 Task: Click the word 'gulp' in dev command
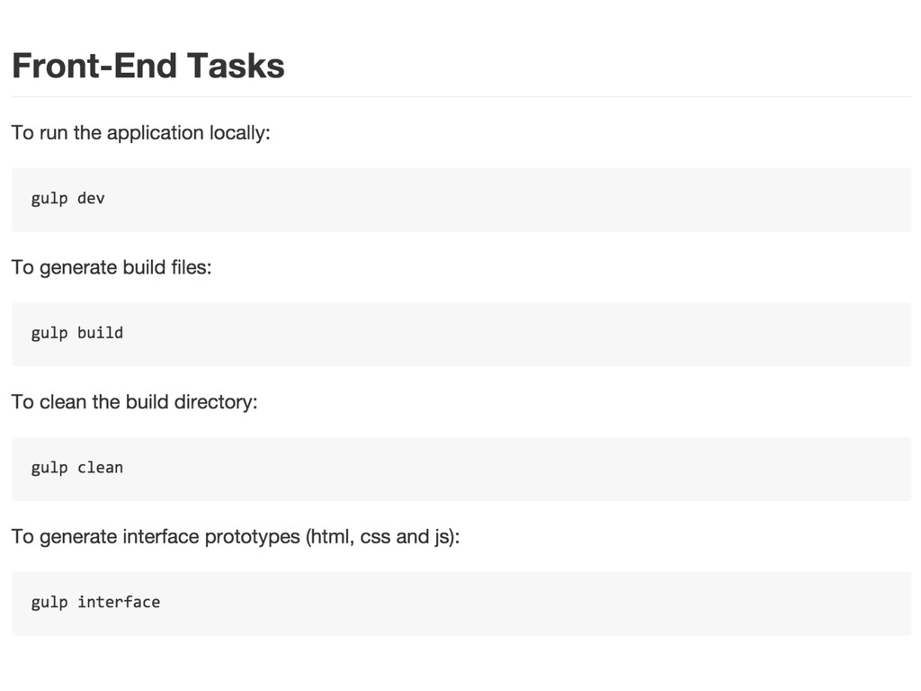[49, 200]
